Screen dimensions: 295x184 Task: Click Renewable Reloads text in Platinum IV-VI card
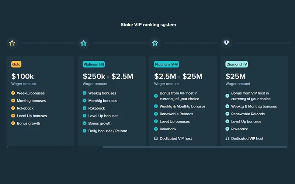point(177,114)
